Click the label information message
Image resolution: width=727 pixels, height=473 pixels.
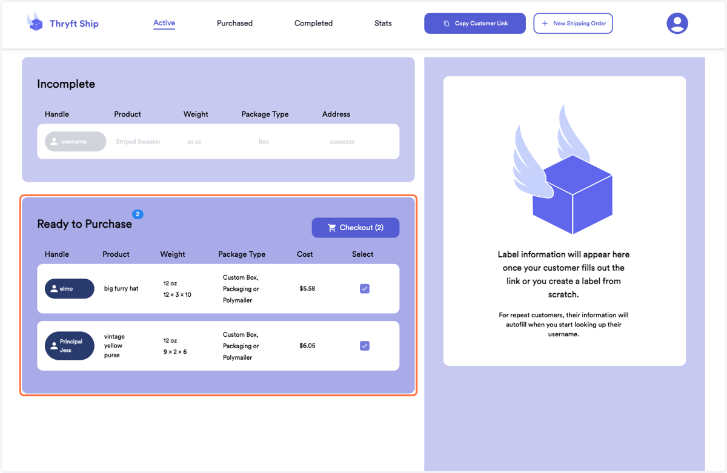tap(563, 274)
